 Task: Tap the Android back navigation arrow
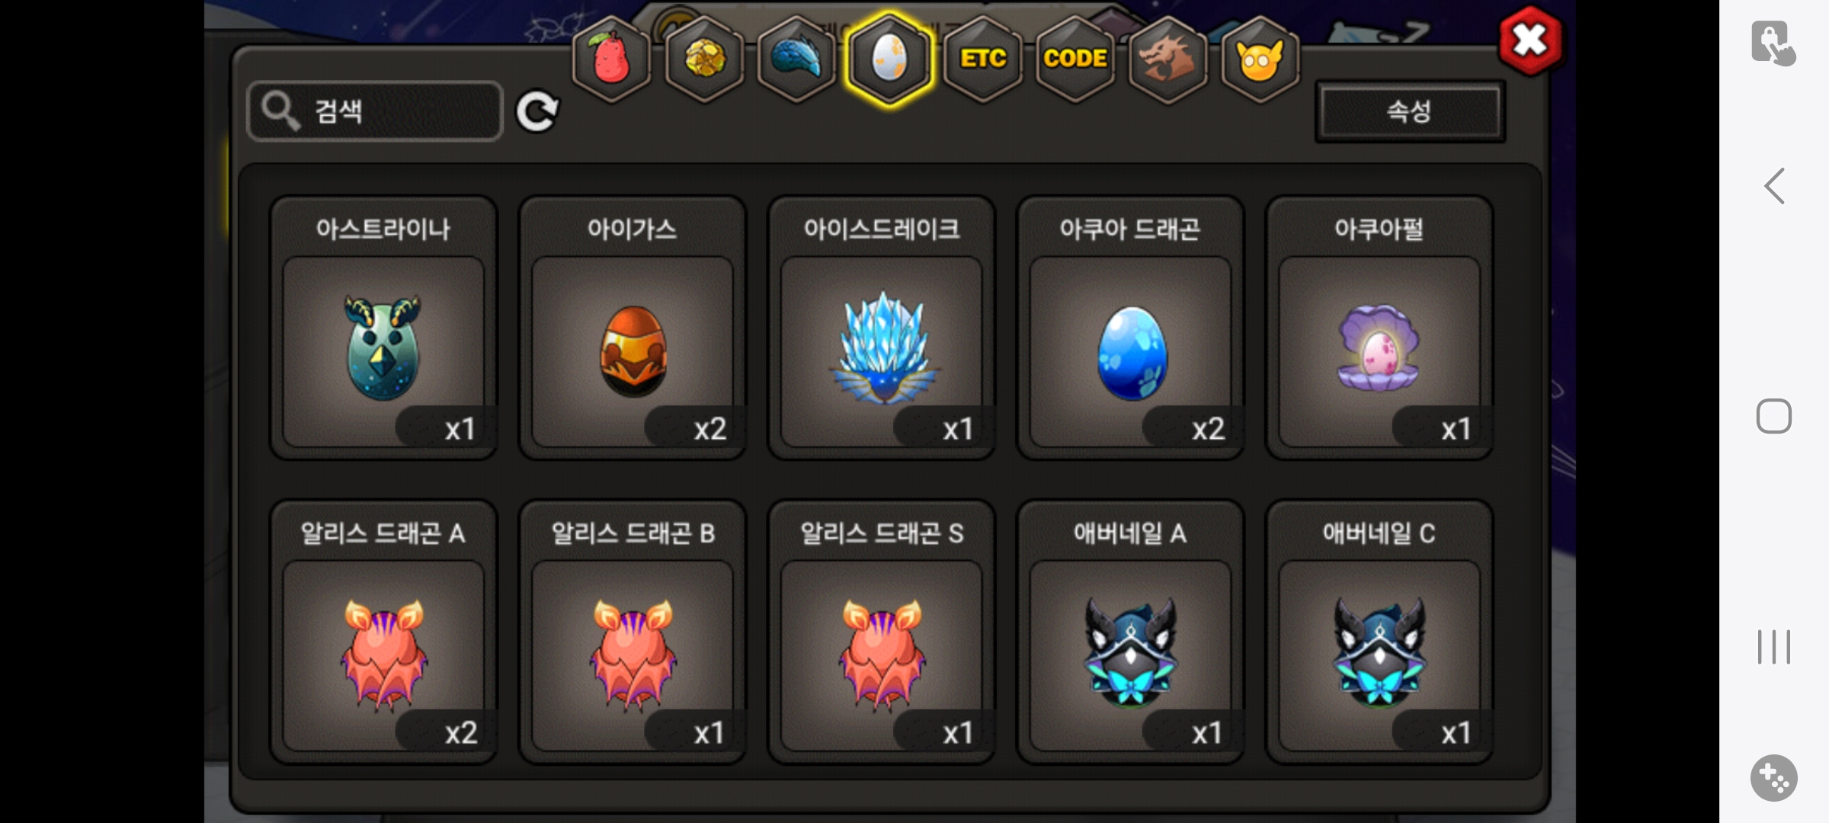click(1775, 186)
